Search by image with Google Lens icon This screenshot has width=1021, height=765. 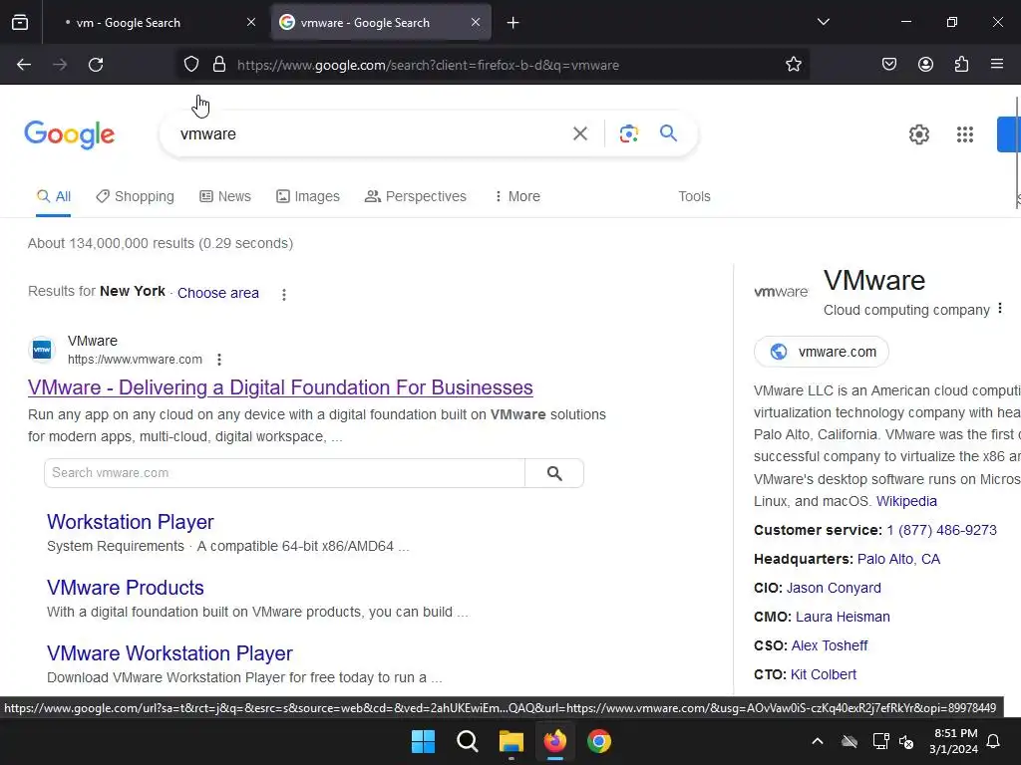629,134
